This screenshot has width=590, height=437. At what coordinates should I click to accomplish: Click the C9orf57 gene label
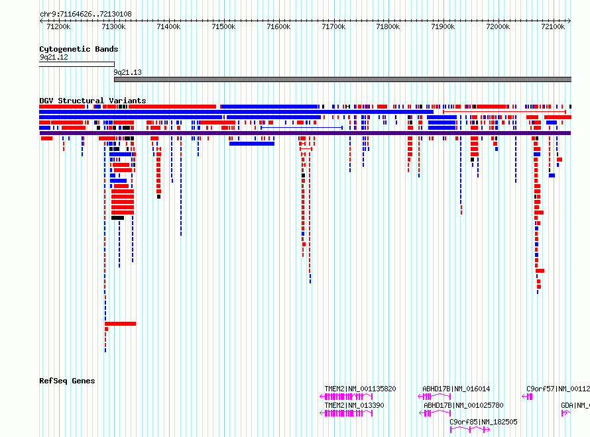(x=558, y=389)
